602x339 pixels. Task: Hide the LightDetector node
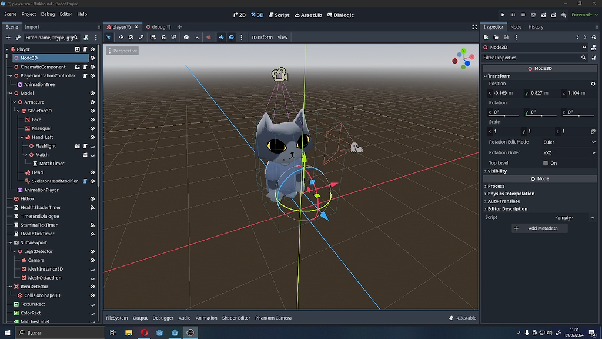pyautogui.click(x=92, y=251)
